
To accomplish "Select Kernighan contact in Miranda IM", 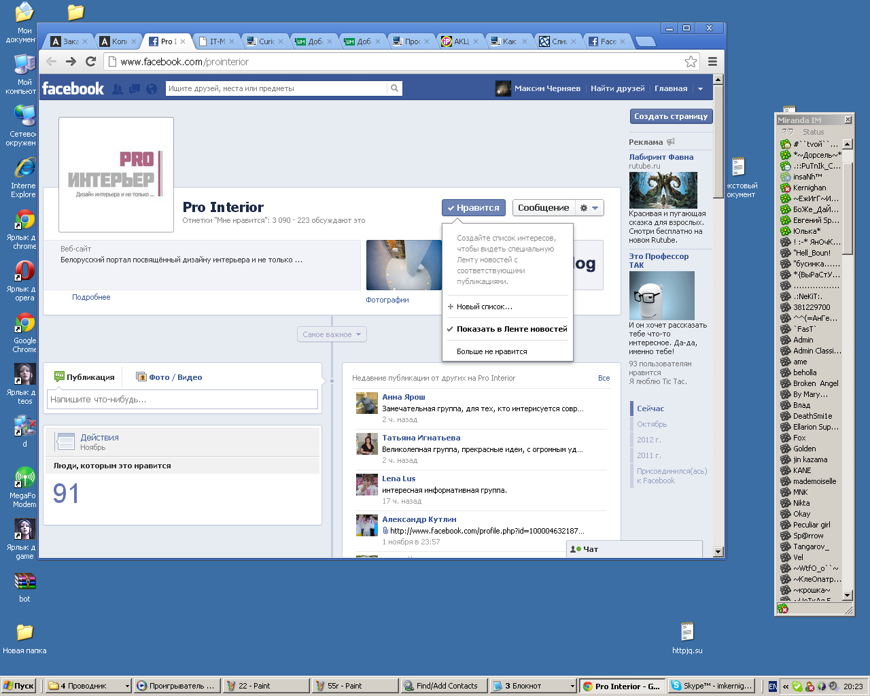I will click(810, 188).
